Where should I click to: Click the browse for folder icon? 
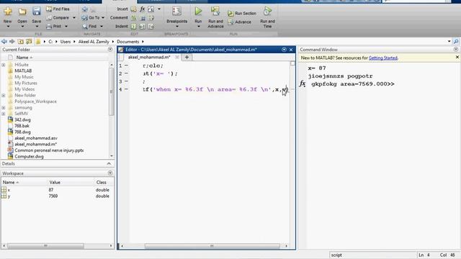[29, 42]
